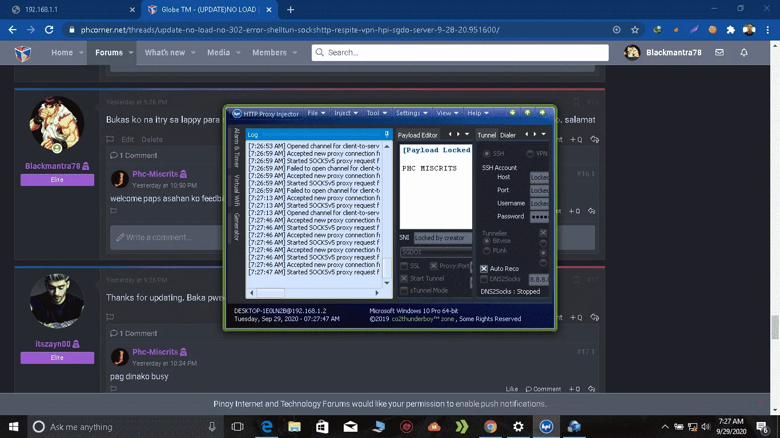Expand the SGDO1 server combo box
Image resolution: width=780 pixels, height=438 pixels.
436,252
